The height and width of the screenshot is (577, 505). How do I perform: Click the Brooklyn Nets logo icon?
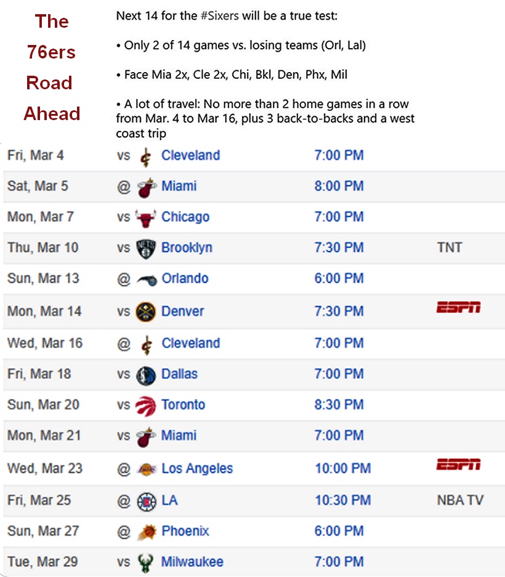coord(145,248)
